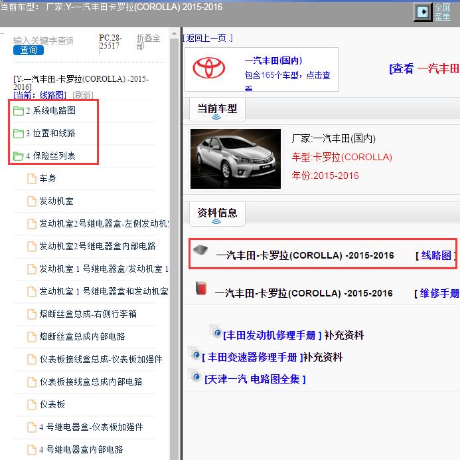
Task: Click the 查询 search button
Action: pos(29,51)
